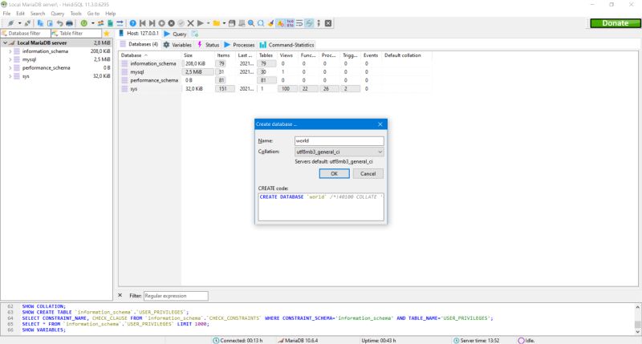Switch to the Variables tab
The image size is (642, 344).
pos(177,45)
